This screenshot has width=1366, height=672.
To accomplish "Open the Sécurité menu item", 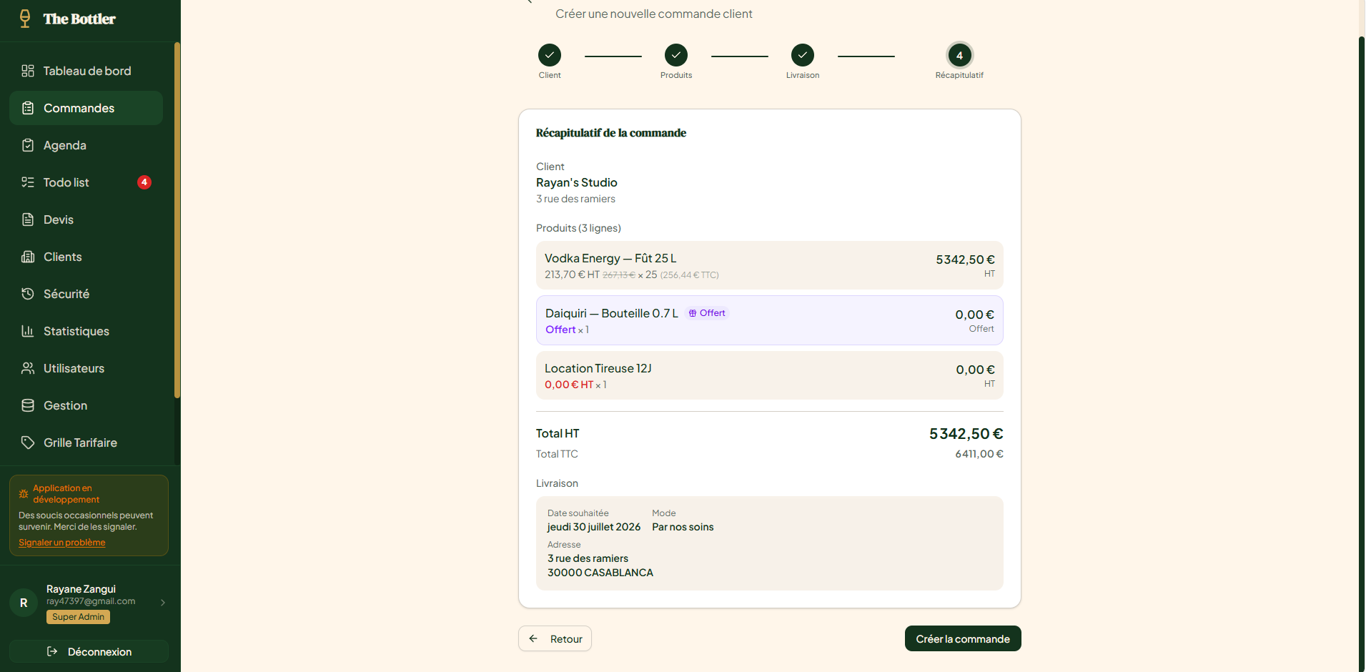I will coord(86,294).
